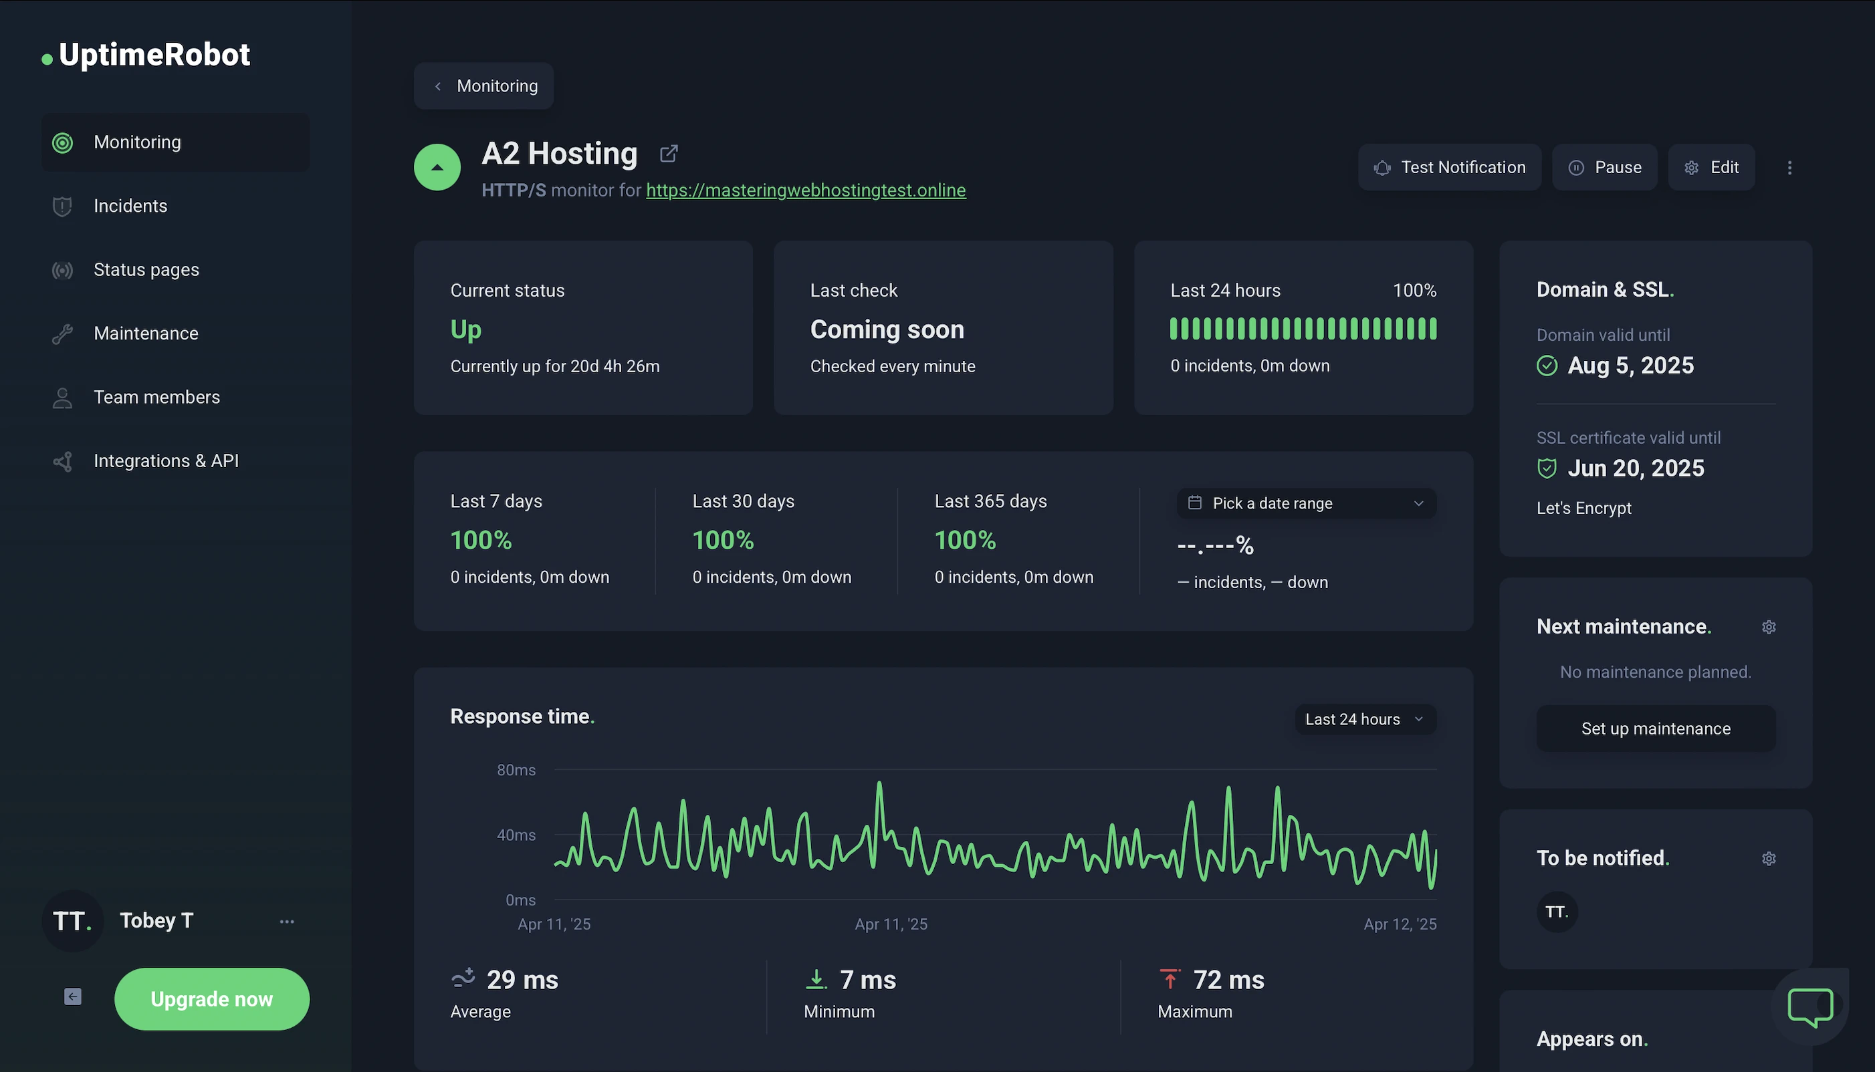The width and height of the screenshot is (1875, 1072).
Task: Click the TT notified user avatar
Action: (x=1556, y=912)
